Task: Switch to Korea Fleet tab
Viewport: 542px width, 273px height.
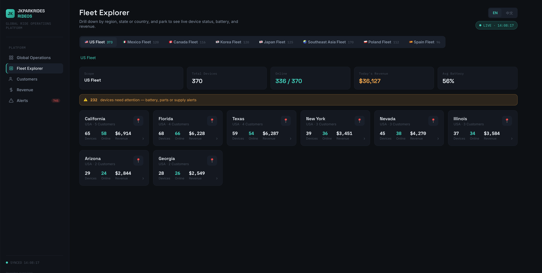Action: pyautogui.click(x=232, y=42)
